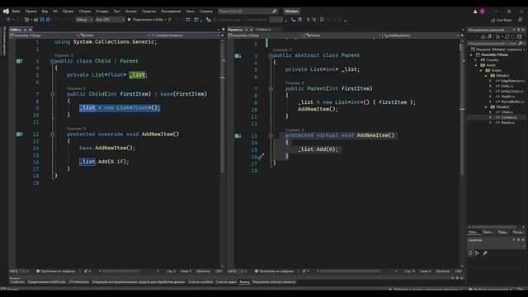
Task: Collapse the Mistake1 folder node
Action: 486,76
